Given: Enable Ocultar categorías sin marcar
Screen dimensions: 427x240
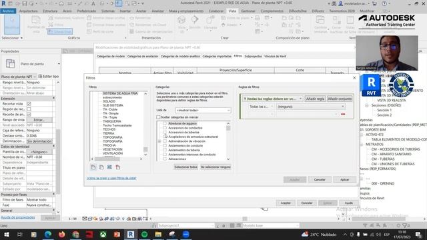Looking at the screenshot, I should coord(158,117).
